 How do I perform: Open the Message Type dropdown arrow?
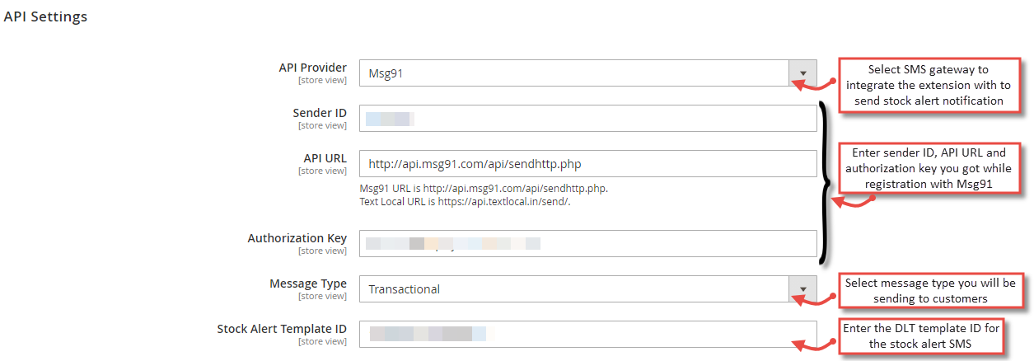802,288
